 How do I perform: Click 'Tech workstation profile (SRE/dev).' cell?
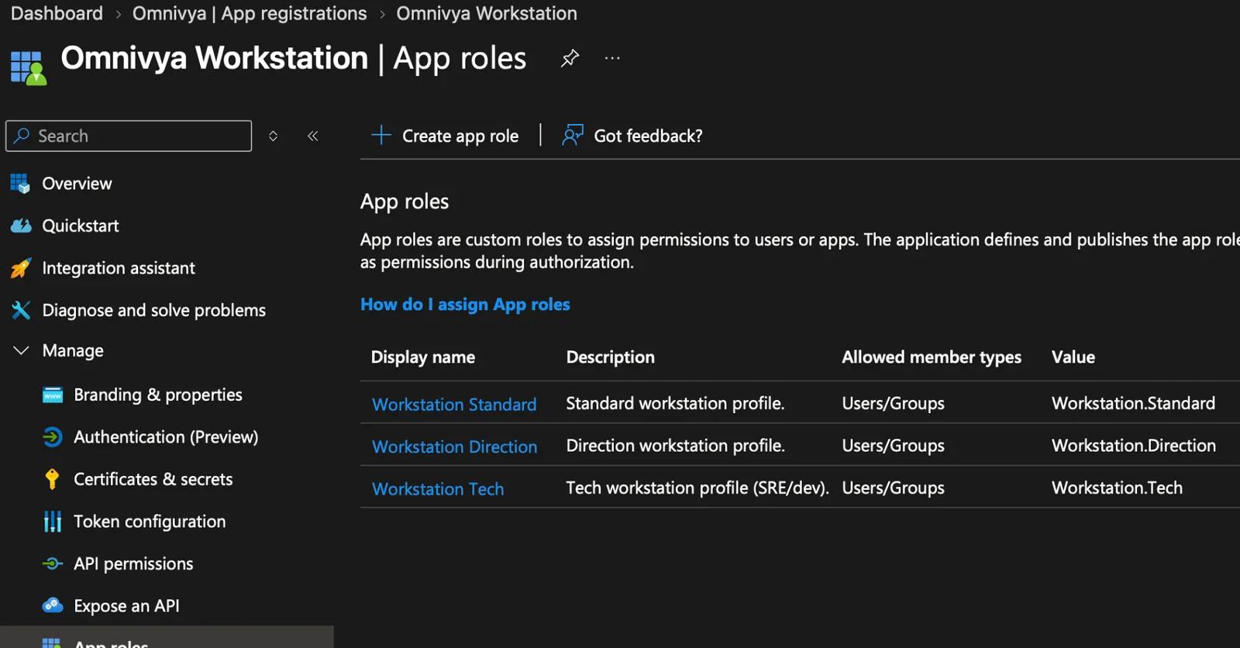click(697, 488)
